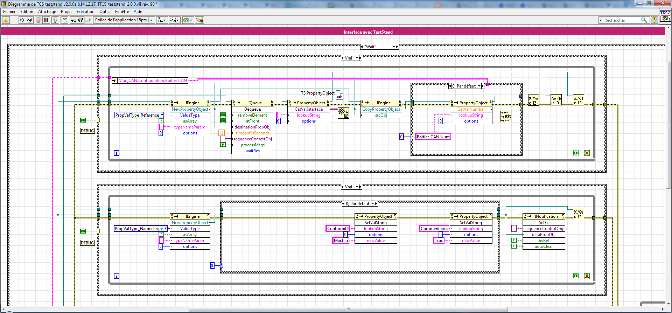Click the GetValNumber method name
Viewport: 672px width, 313px height.
(471, 109)
